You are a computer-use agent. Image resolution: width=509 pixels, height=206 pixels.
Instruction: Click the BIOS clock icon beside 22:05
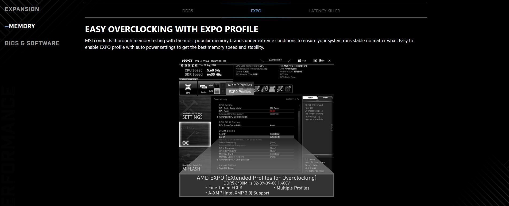[182, 66]
